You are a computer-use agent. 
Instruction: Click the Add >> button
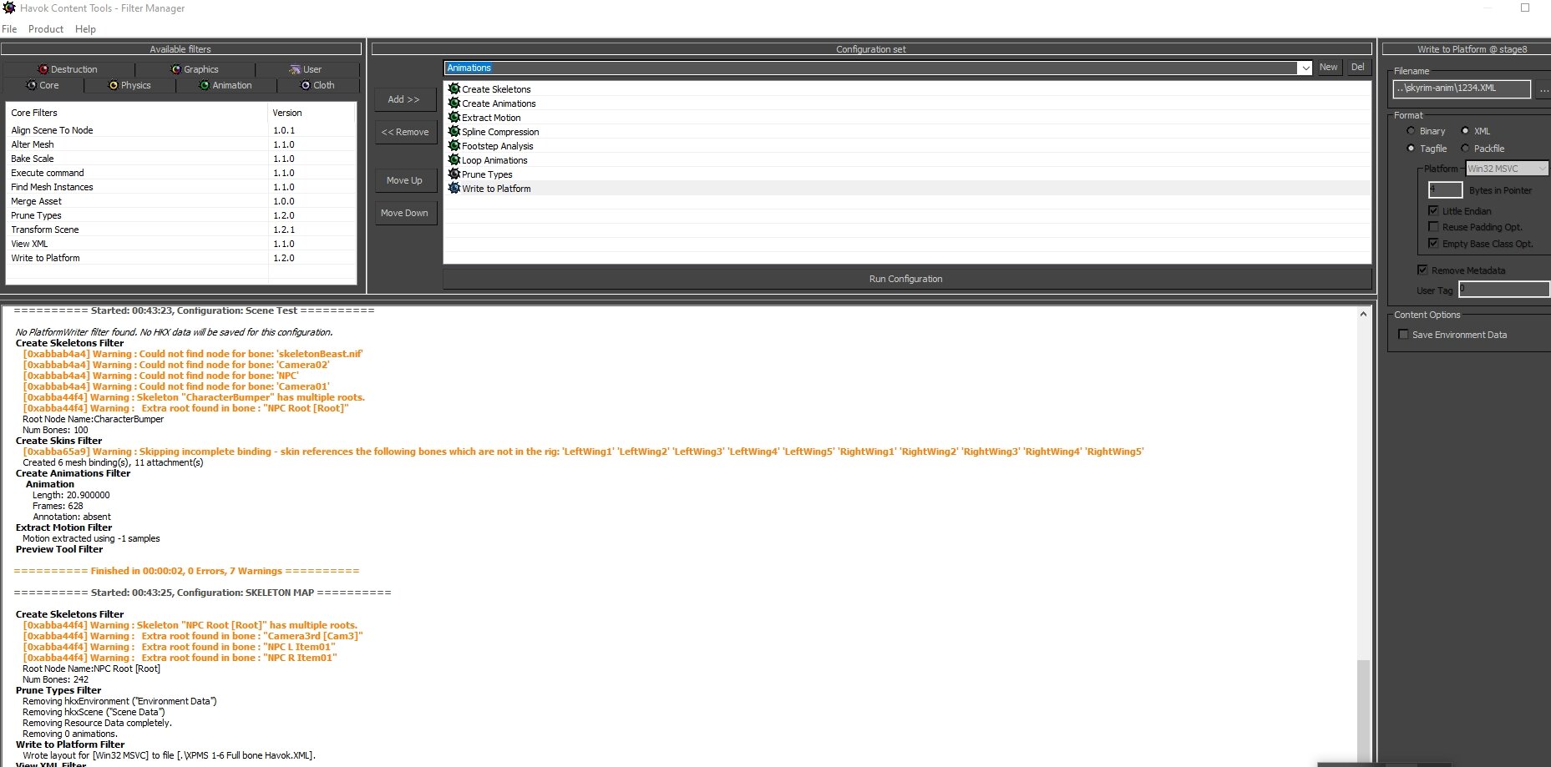coord(405,99)
